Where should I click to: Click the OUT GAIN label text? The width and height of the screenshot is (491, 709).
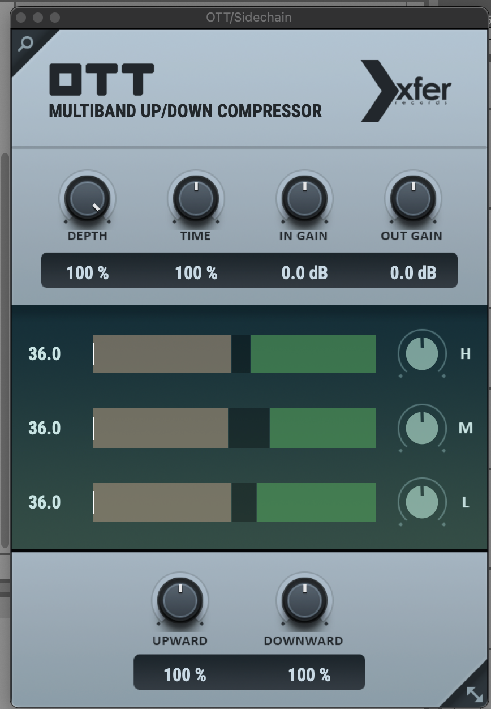point(412,236)
